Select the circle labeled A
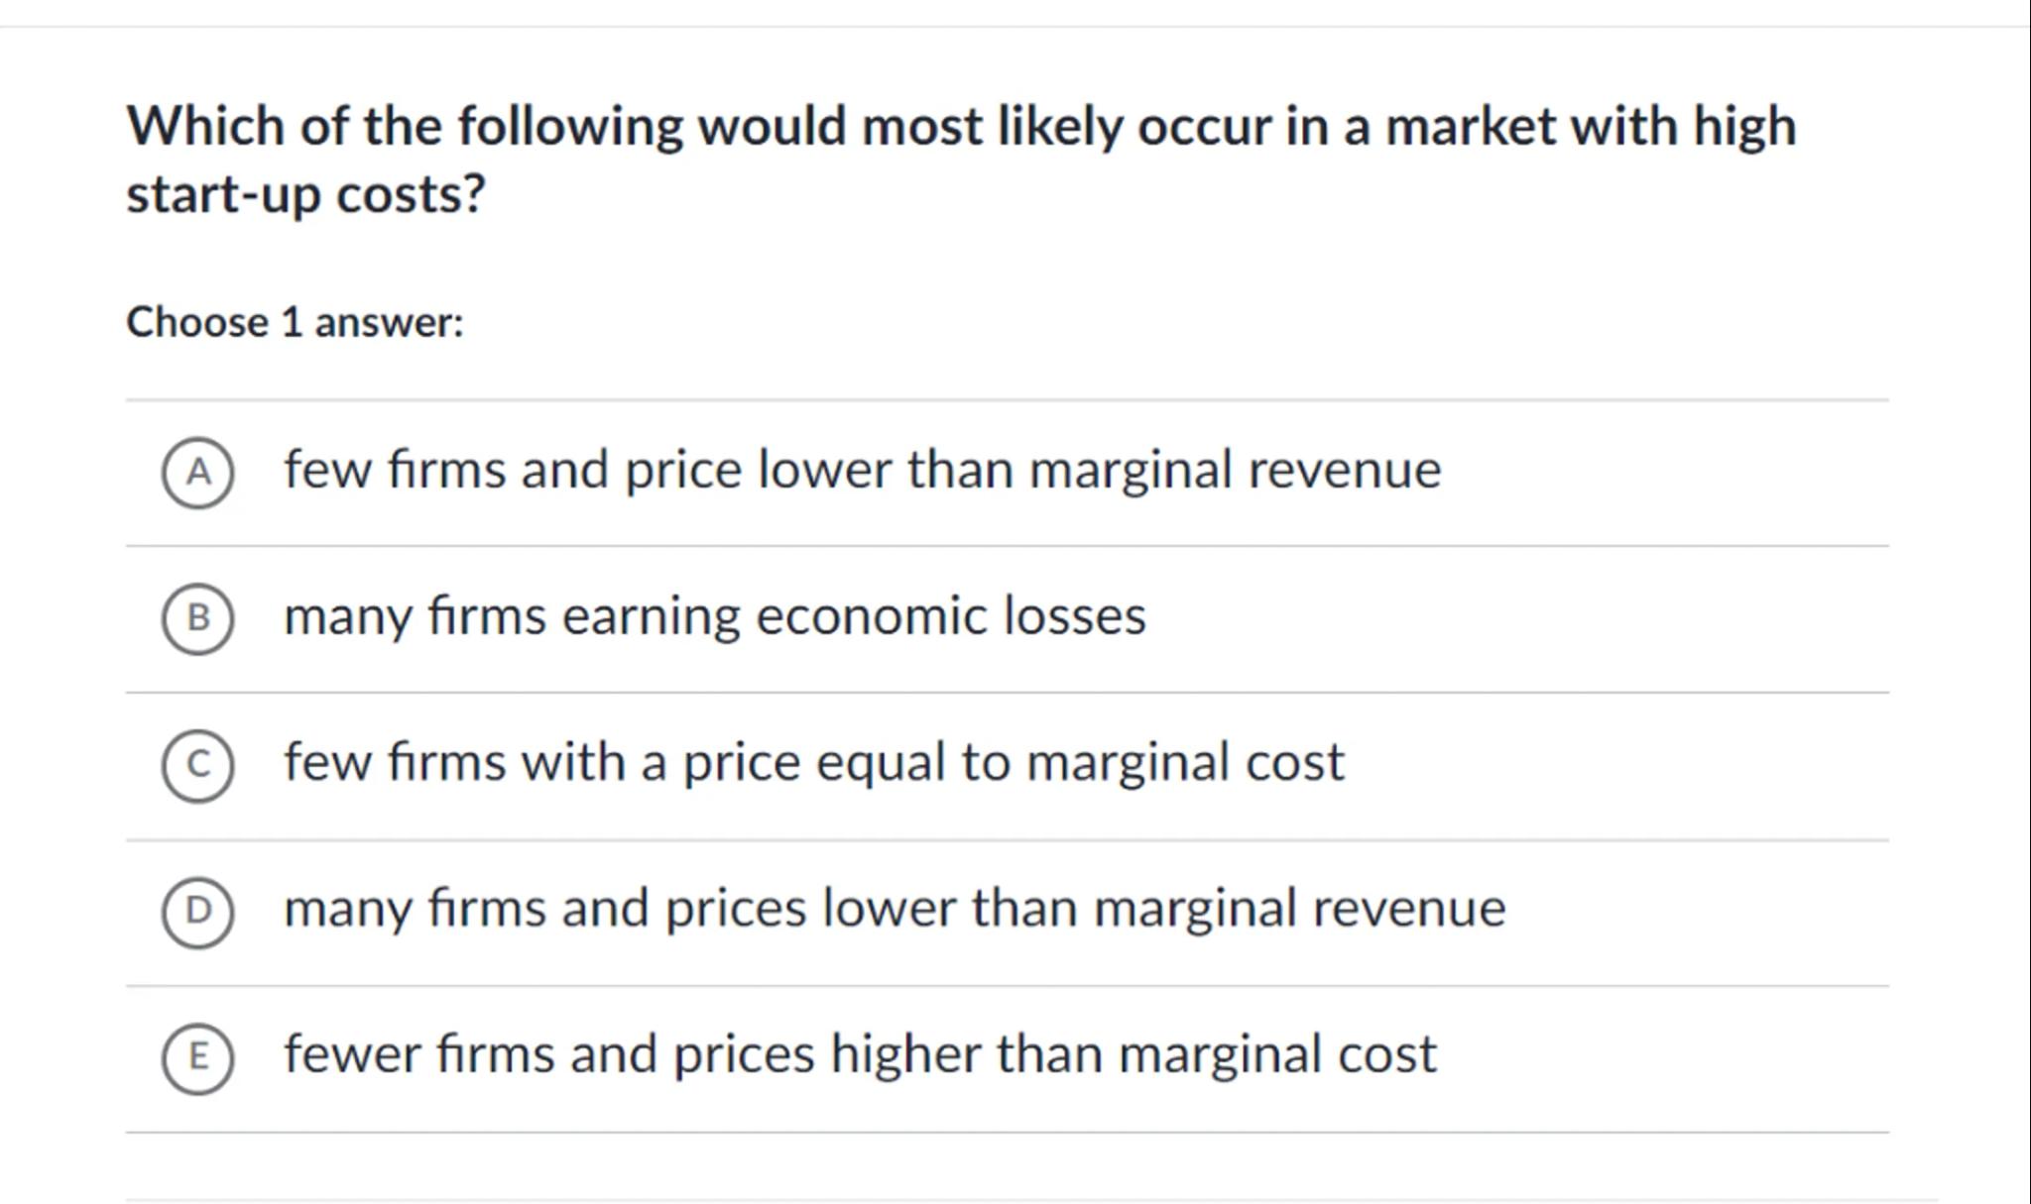 pos(198,473)
